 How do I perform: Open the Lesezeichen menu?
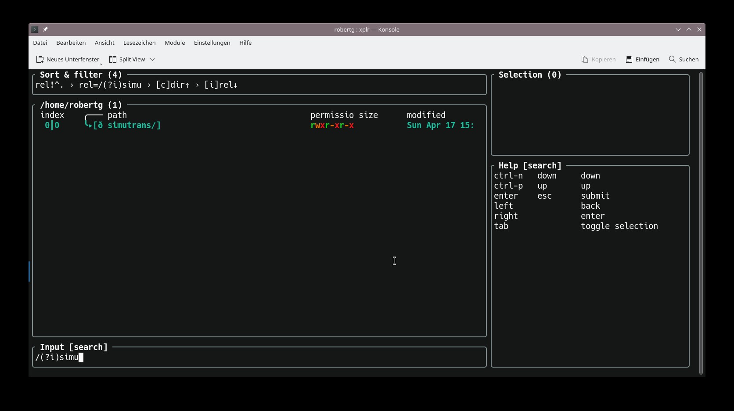tap(139, 43)
